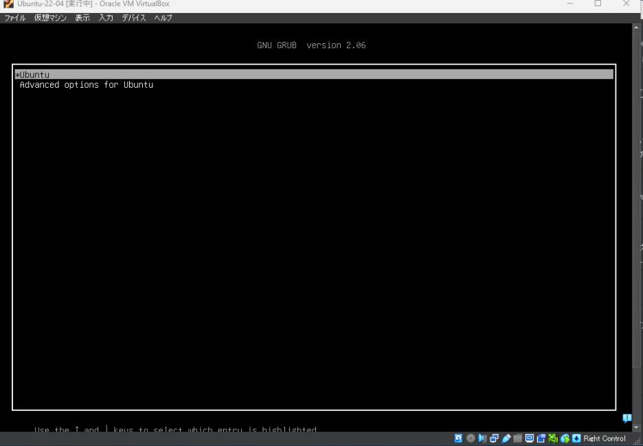Open the ヘルプ menu
Viewport: 643px width, 446px height.
tap(163, 18)
